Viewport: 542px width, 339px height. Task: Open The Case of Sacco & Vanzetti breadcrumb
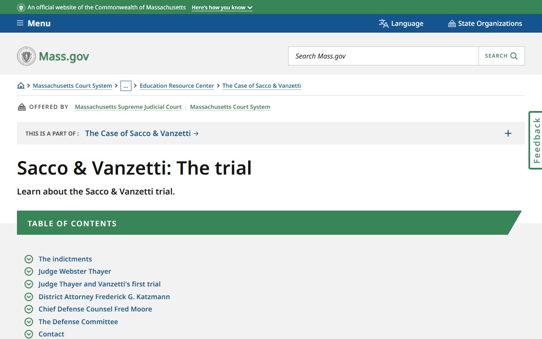262,86
